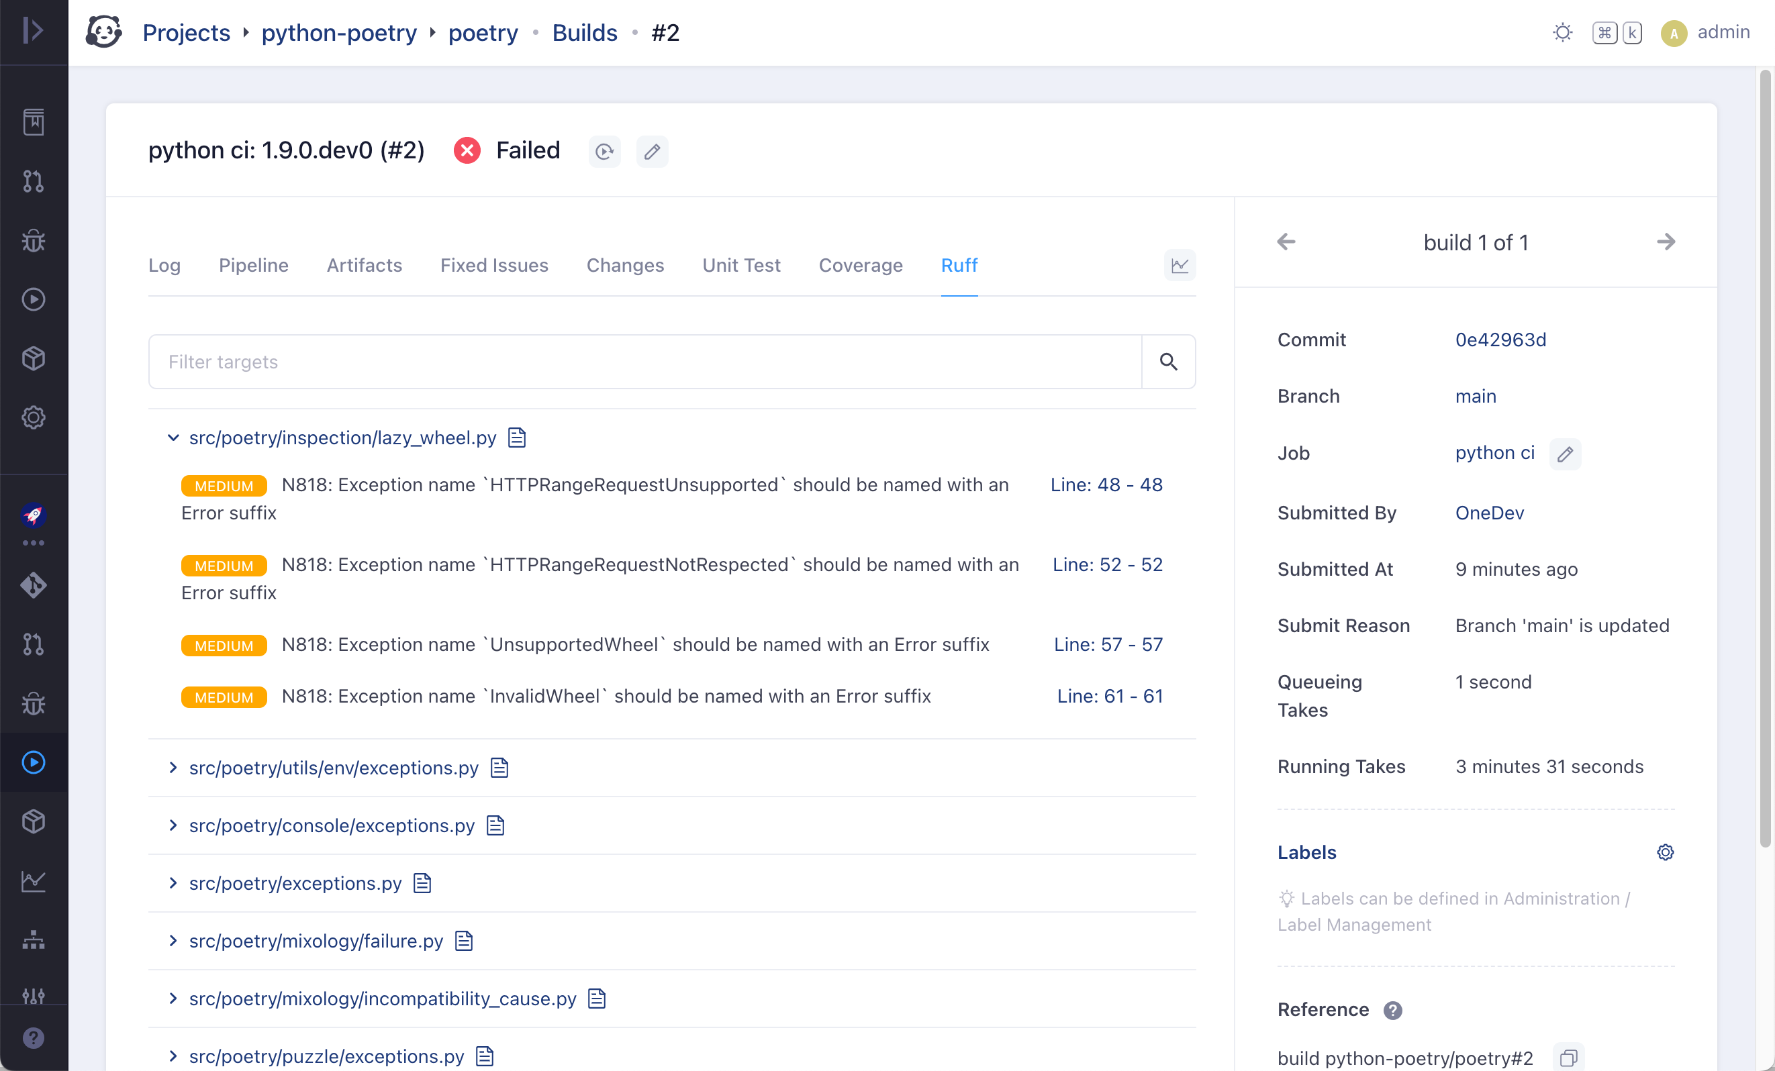The width and height of the screenshot is (1775, 1071).
Task: Expand src/poetry/console/exceptions.py
Action: pyautogui.click(x=173, y=825)
